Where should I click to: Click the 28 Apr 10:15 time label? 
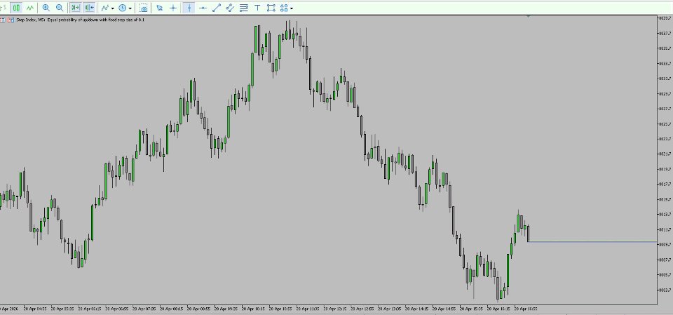[x=254, y=309]
